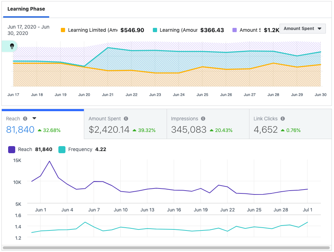Click the Impressions info icon
Viewport: 334px width, 252px height.
203,119
